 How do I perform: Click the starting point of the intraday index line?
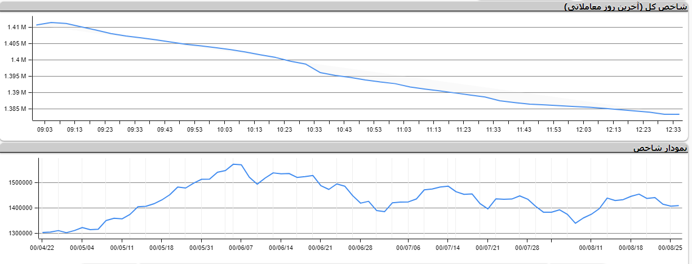pos(37,25)
